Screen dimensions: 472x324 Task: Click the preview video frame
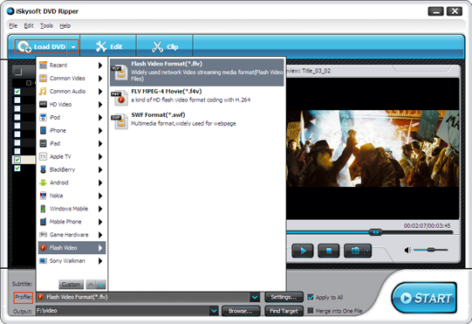point(373,148)
